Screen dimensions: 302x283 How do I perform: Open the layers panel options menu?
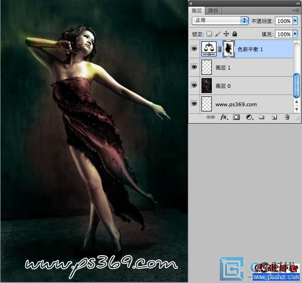[296, 10]
